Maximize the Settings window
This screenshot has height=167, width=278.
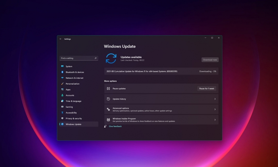[x=212, y=37]
